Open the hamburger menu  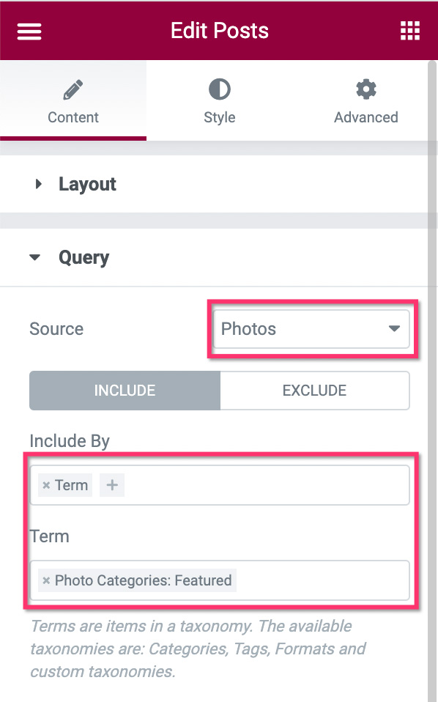tap(29, 32)
